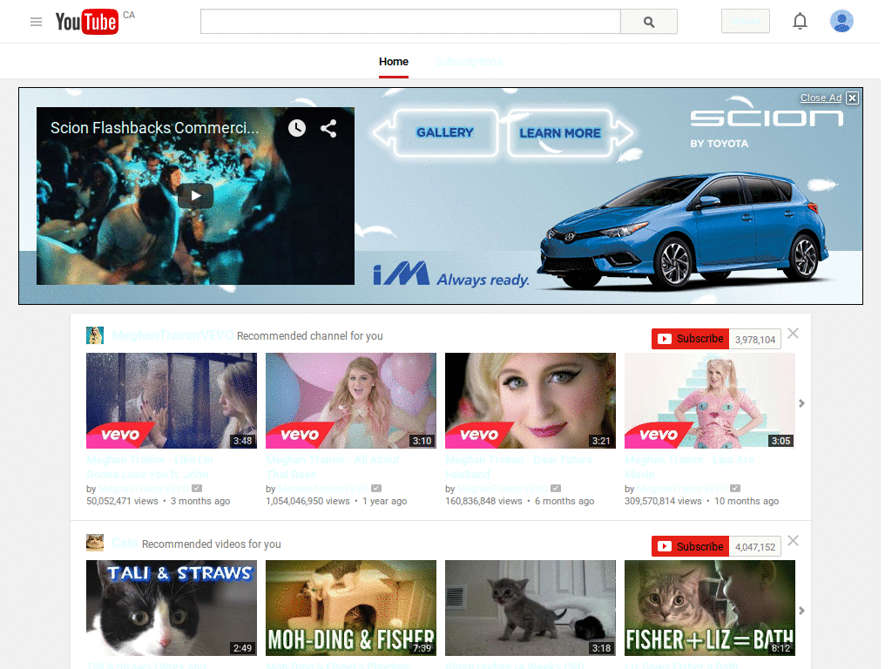Open the account avatar menu

[x=841, y=22]
